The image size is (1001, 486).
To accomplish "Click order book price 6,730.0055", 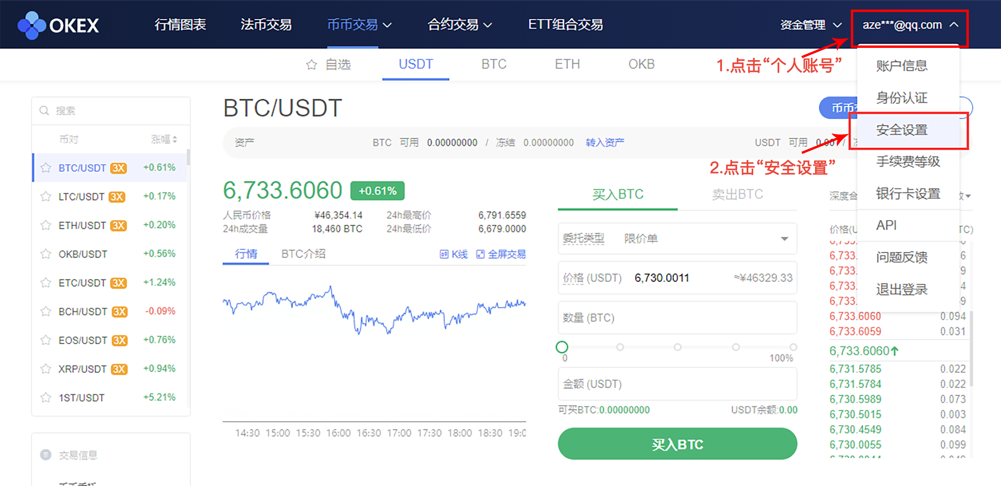I will [x=855, y=444].
